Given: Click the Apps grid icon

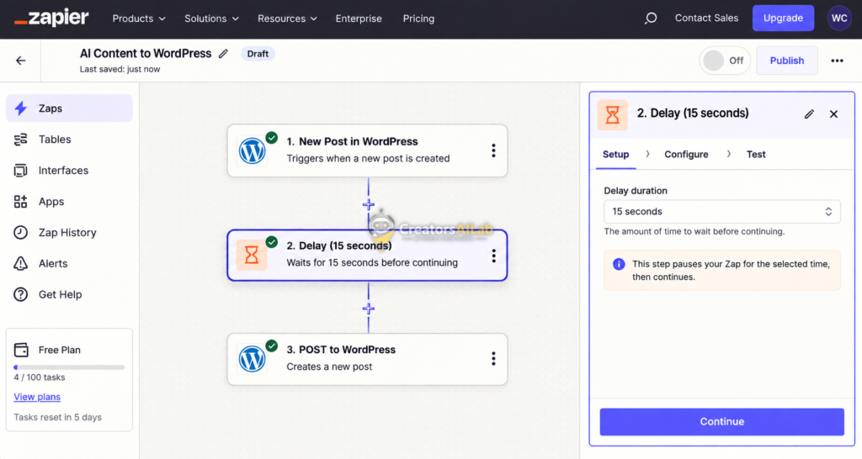Looking at the screenshot, I should pos(21,202).
